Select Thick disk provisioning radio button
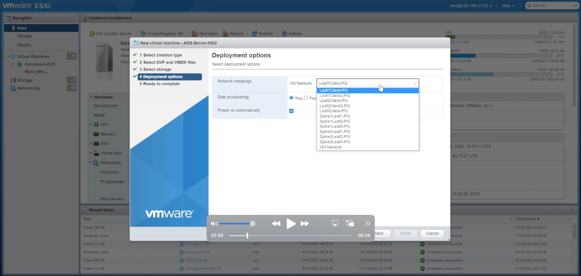581x276 pixels. point(306,98)
